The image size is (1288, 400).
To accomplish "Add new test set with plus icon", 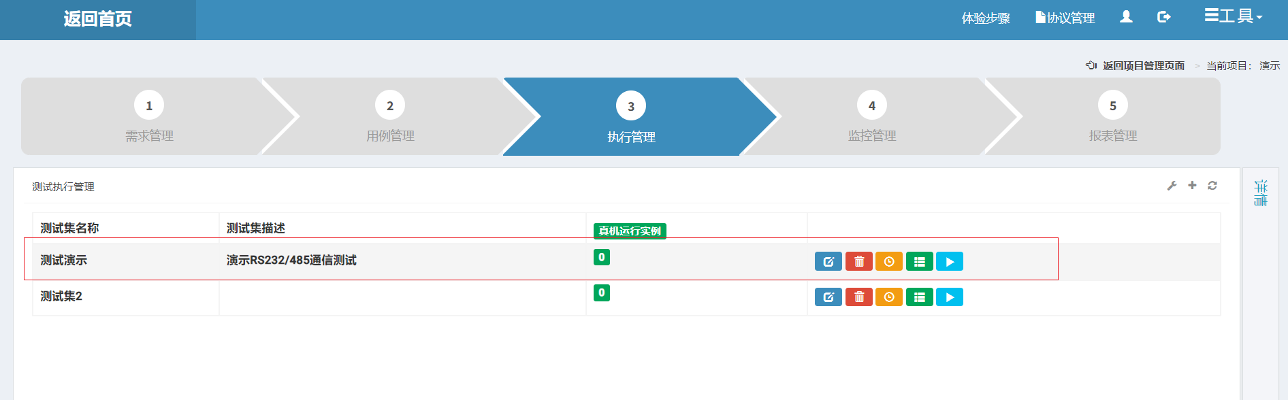I will coord(1192,185).
